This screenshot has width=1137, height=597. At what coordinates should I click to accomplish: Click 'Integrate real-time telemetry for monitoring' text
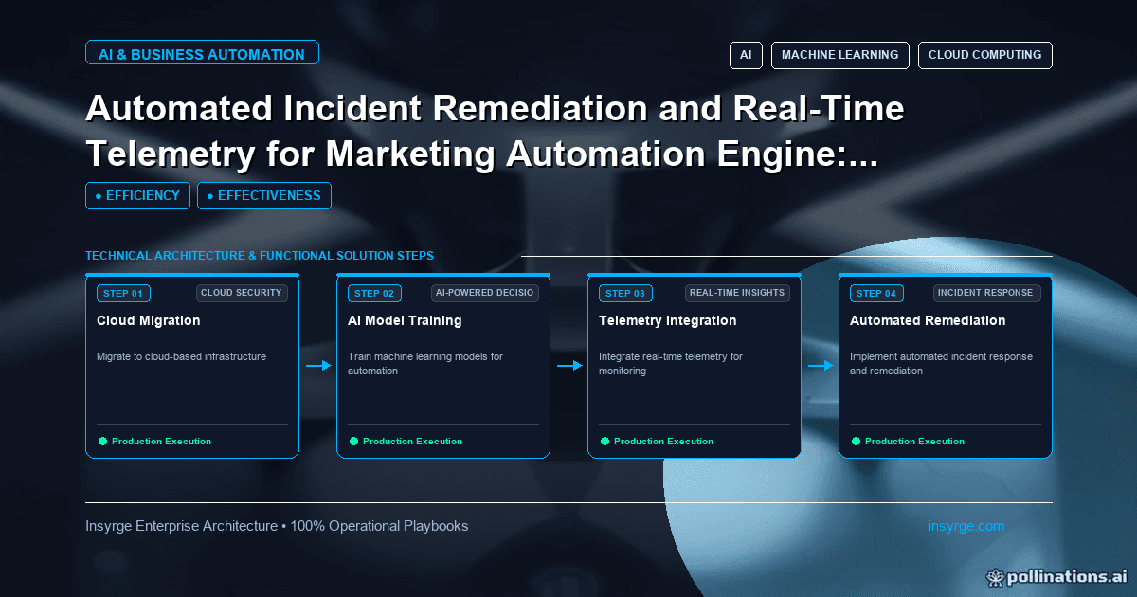point(671,364)
